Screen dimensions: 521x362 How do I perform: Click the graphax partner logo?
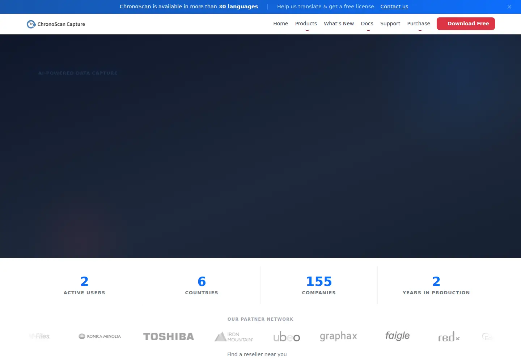(x=338, y=336)
